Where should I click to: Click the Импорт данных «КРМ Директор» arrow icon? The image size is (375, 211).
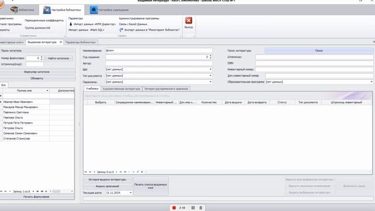[71, 24]
